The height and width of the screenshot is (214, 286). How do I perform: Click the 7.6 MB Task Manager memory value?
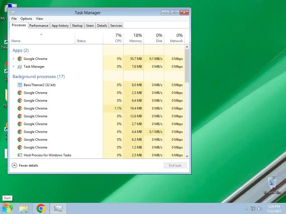tap(137, 67)
